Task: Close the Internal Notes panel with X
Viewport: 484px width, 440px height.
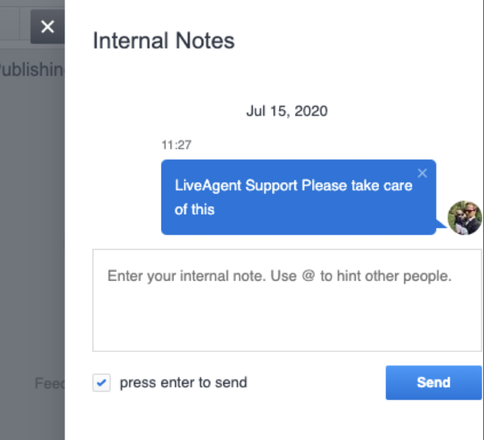Action: pos(47,27)
